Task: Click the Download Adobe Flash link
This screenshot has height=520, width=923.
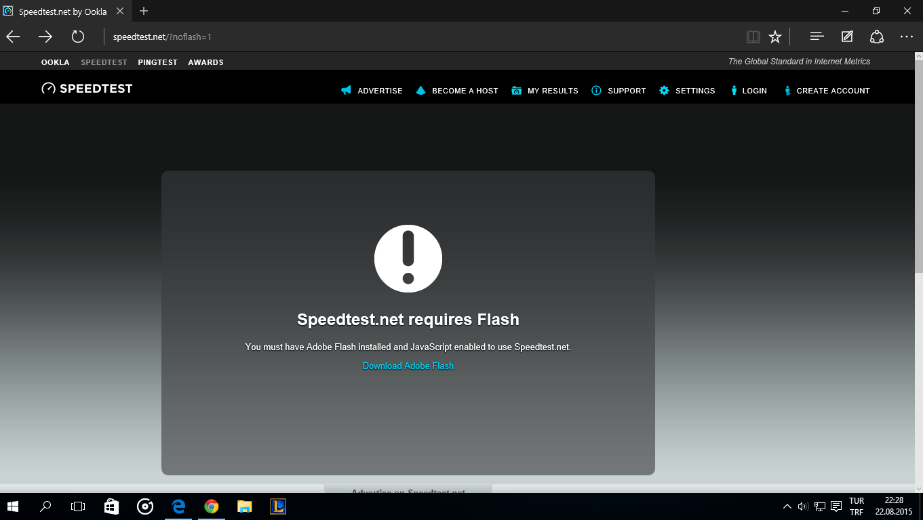Action: click(408, 366)
